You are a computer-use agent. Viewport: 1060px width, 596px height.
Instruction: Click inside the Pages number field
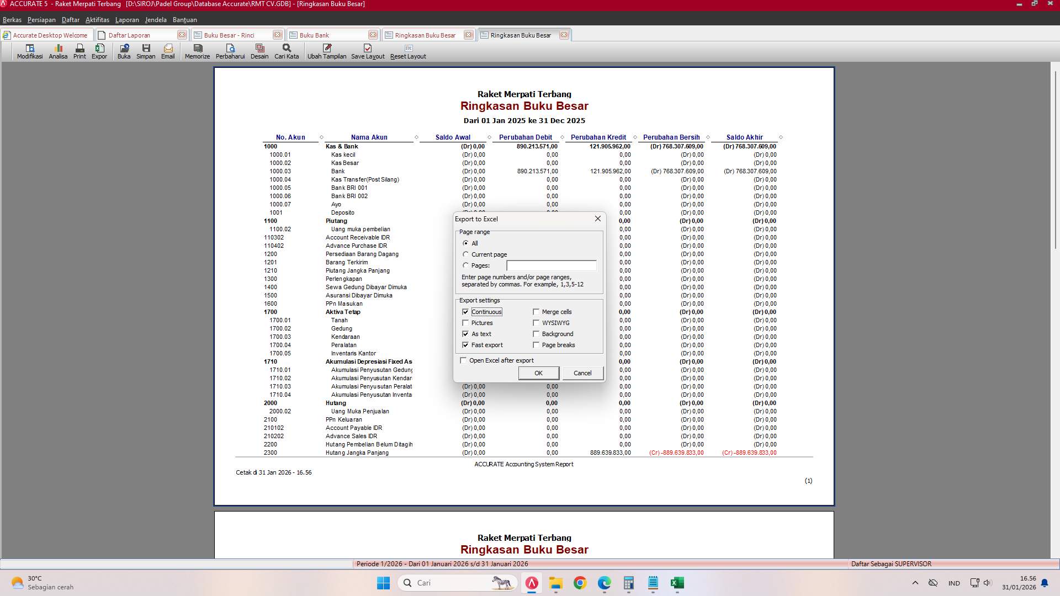[551, 265]
